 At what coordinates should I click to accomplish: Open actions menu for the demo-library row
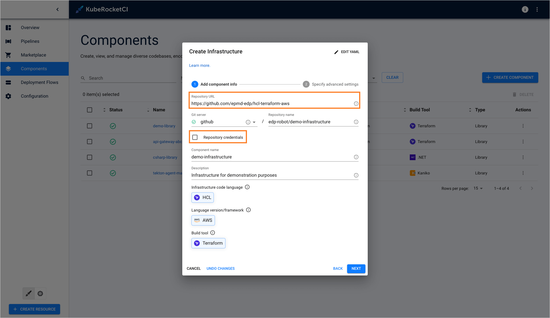523,126
